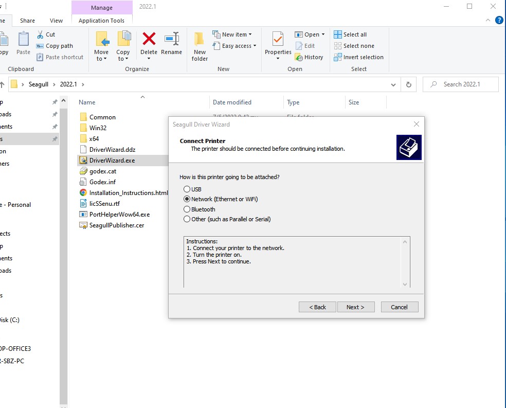The height and width of the screenshot is (408, 506).
Task: Navigate to Seagull in breadcrumb path
Action: pyautogui.click(x=39, y=84)
